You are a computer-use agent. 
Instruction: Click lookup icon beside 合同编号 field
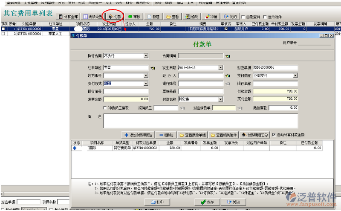click(x=228, y=56)
